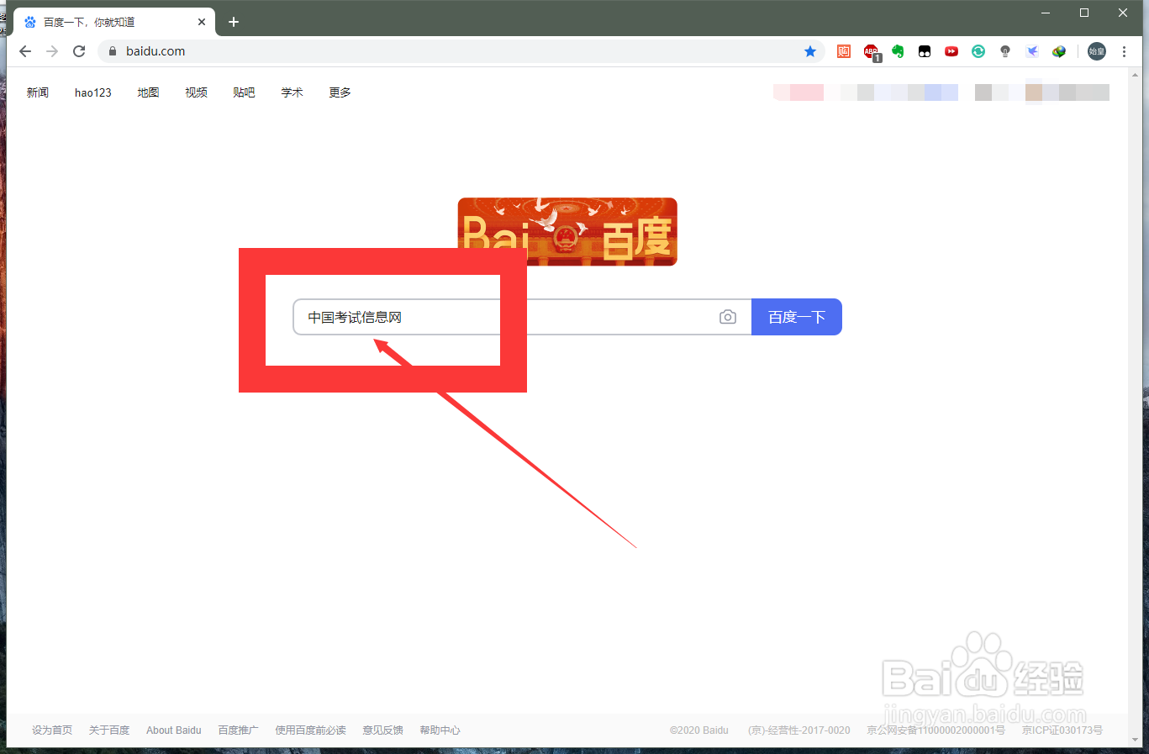Click the scrollbar up arrow

[1136, 74]
